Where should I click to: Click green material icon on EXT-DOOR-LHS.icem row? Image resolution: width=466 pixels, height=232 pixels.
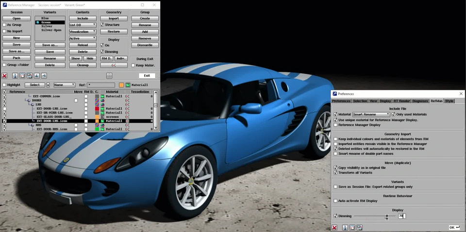(x=102, y=109)
